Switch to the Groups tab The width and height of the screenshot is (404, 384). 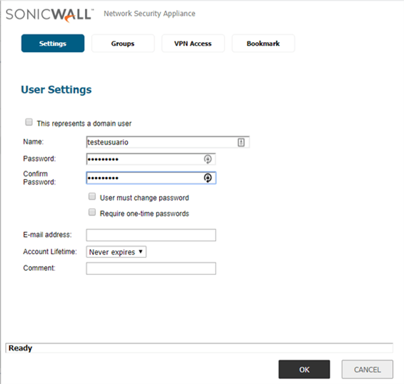[x=123, y=43]
